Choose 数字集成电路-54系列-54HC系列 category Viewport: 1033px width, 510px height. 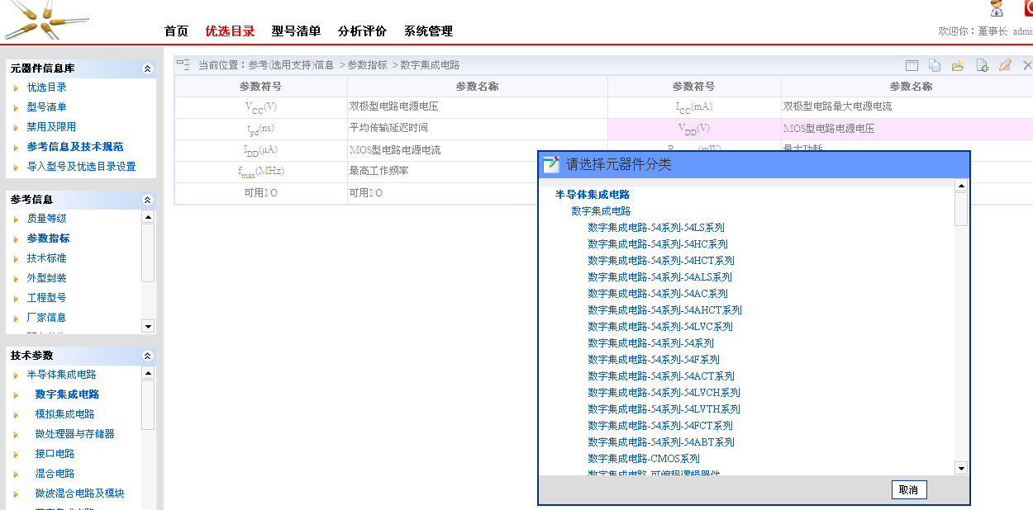(x=657, y=244)
